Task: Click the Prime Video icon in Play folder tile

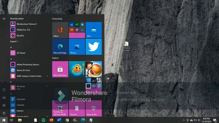Action: tap(88, 80)
